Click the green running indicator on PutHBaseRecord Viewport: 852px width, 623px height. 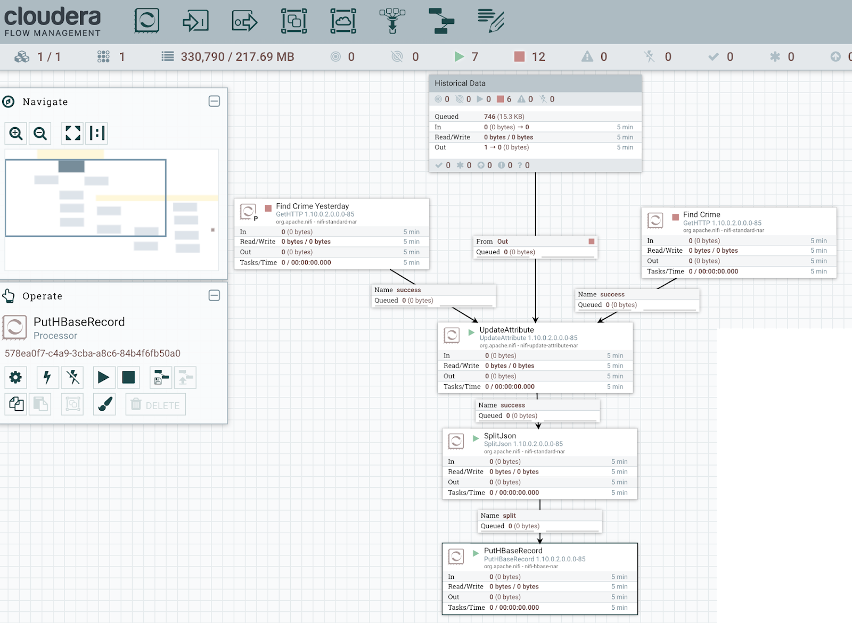click(476, 553)
